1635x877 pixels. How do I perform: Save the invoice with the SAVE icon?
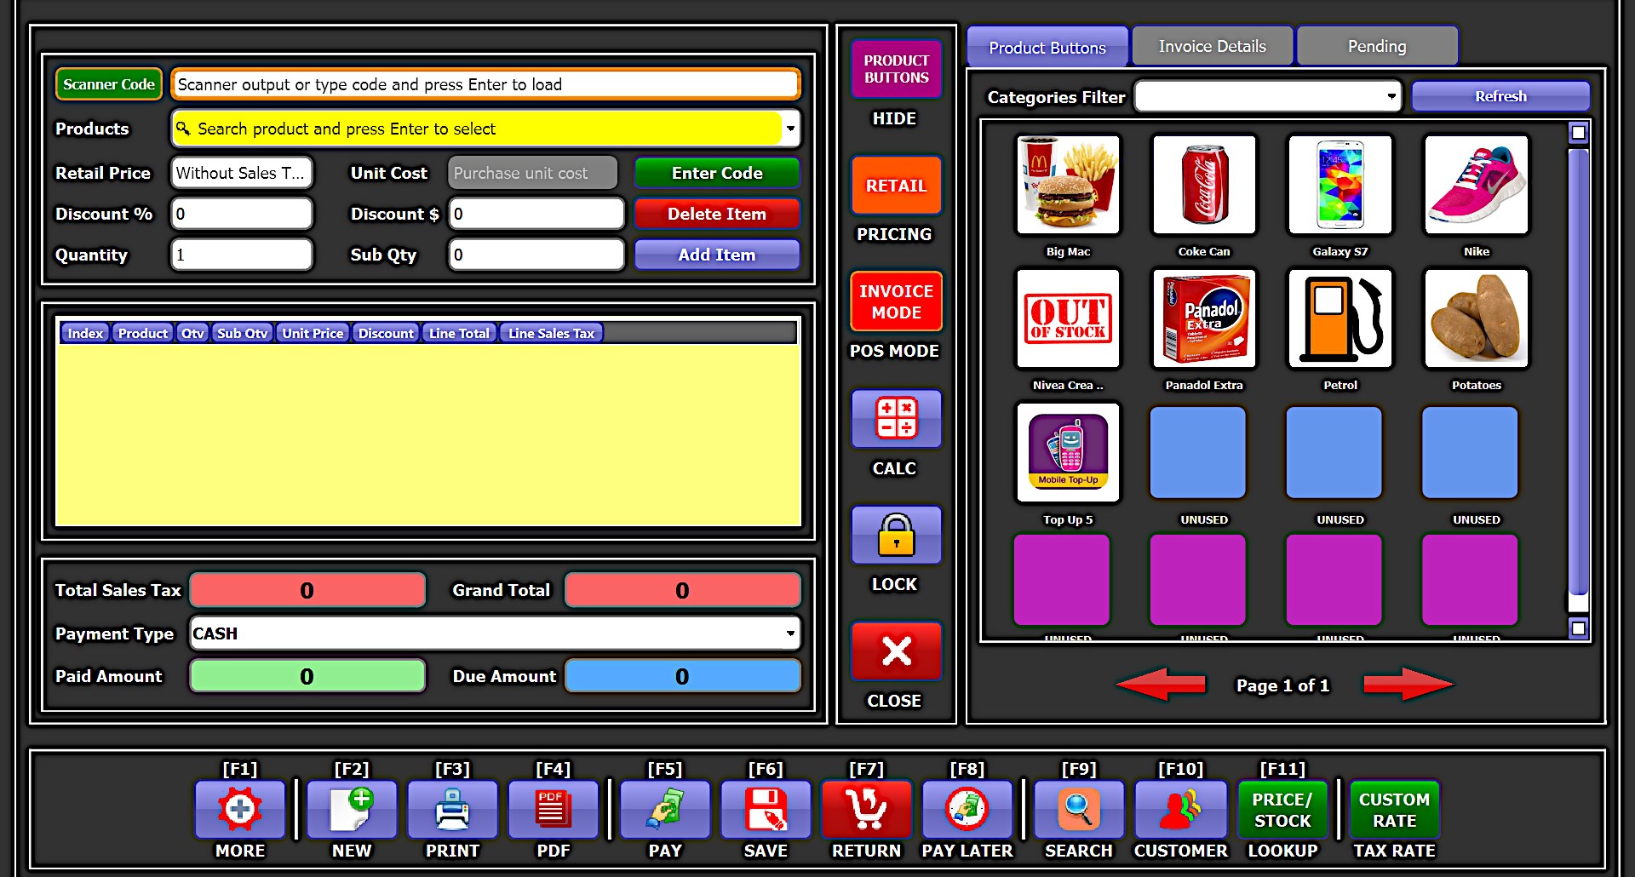766,809
